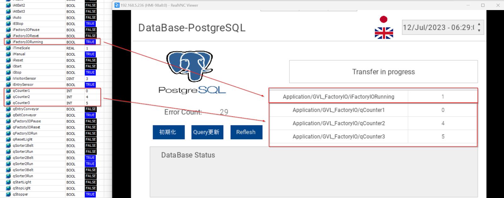Select the iVisitonSensor value 3
The width and height of the screenshot is (504, 198).
(87, 79)
